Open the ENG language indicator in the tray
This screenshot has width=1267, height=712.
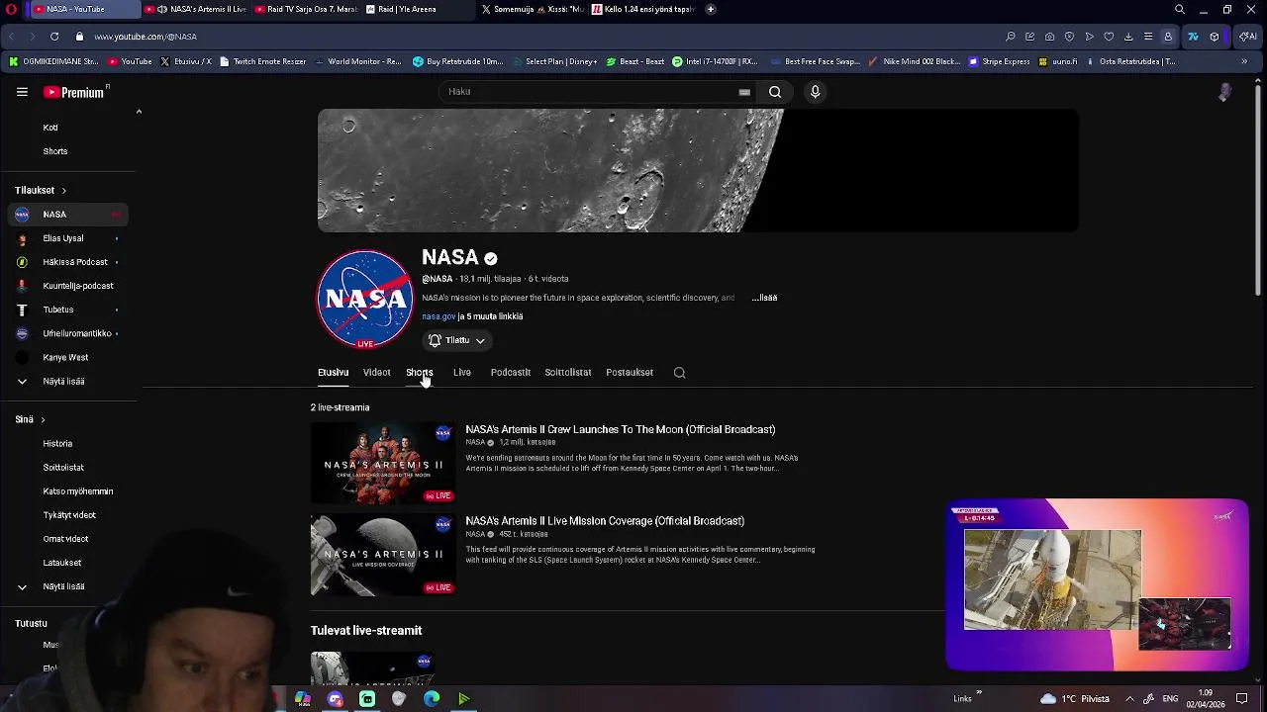pos(1169,699)
